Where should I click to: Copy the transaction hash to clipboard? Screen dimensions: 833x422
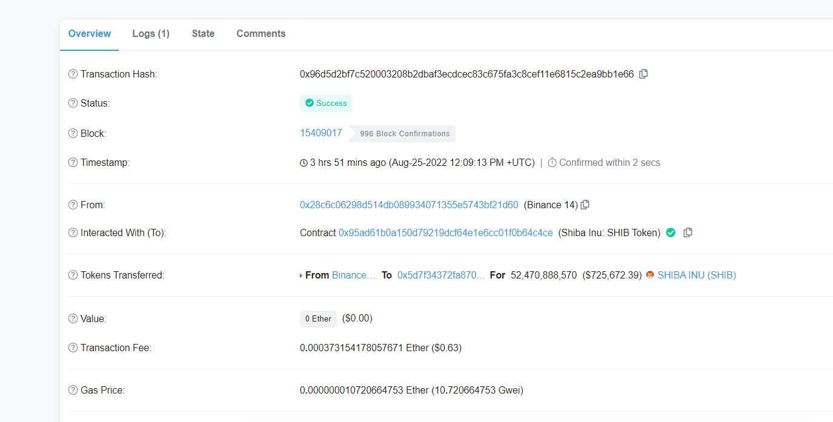[x=644, y=74]
